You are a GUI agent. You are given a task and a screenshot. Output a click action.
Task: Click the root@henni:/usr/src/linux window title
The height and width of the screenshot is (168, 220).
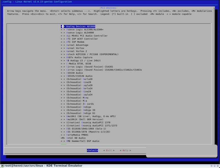click(x=43, y=166)
